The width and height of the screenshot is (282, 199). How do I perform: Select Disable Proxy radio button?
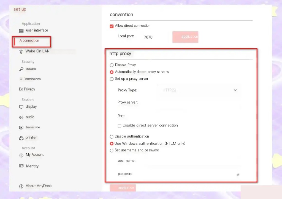click(112, 65)
